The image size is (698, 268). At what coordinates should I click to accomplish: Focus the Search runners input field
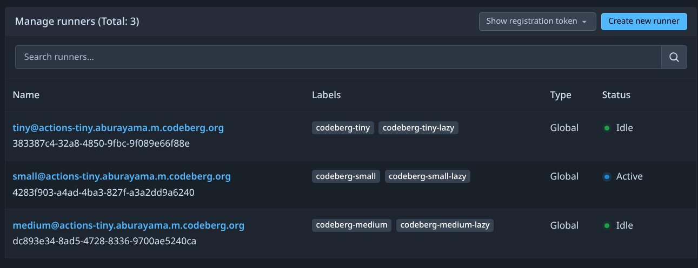pos(338,57)
